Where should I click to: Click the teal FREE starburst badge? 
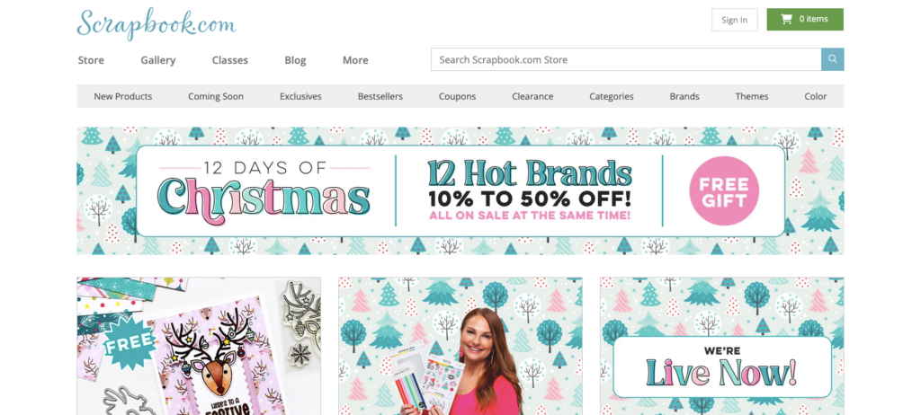129,341
